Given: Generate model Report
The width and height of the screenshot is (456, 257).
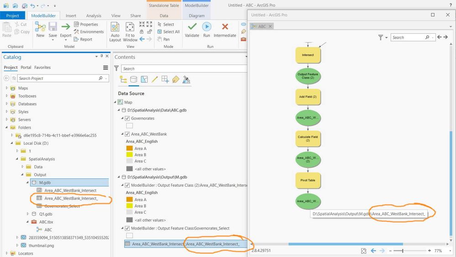Looking at the screenshot, I should [83, 39].
